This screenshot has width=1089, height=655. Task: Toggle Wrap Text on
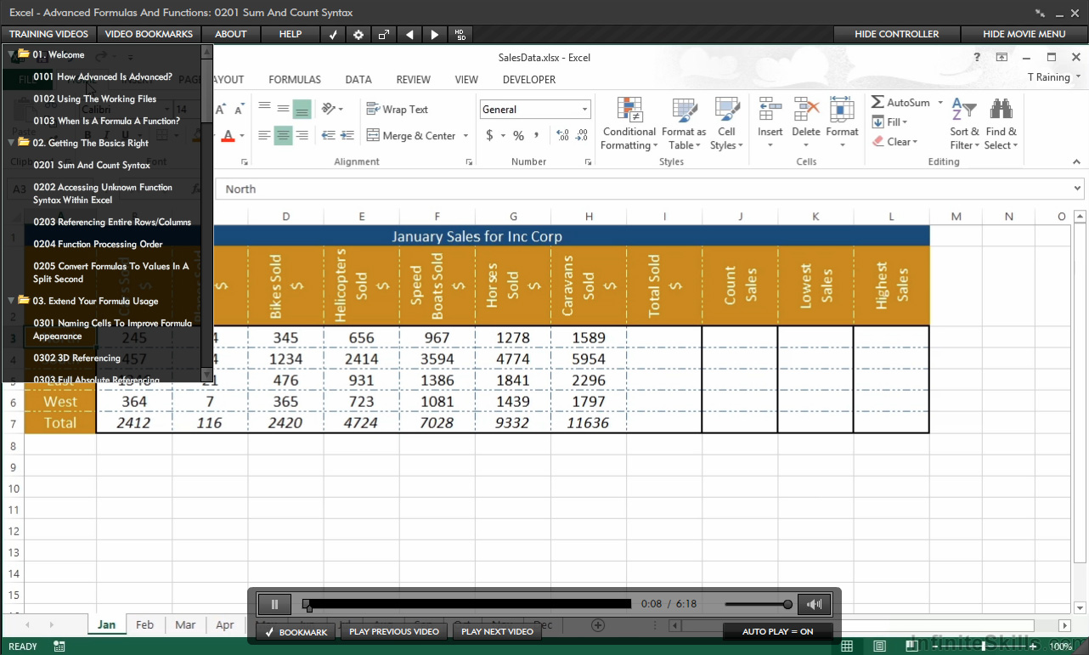[x=397, y=110]
